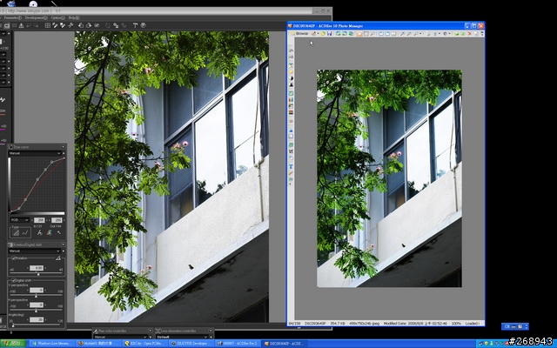Click the language bar on the right
Viewport: 557px width, 348px height.
tap(514, 326)
